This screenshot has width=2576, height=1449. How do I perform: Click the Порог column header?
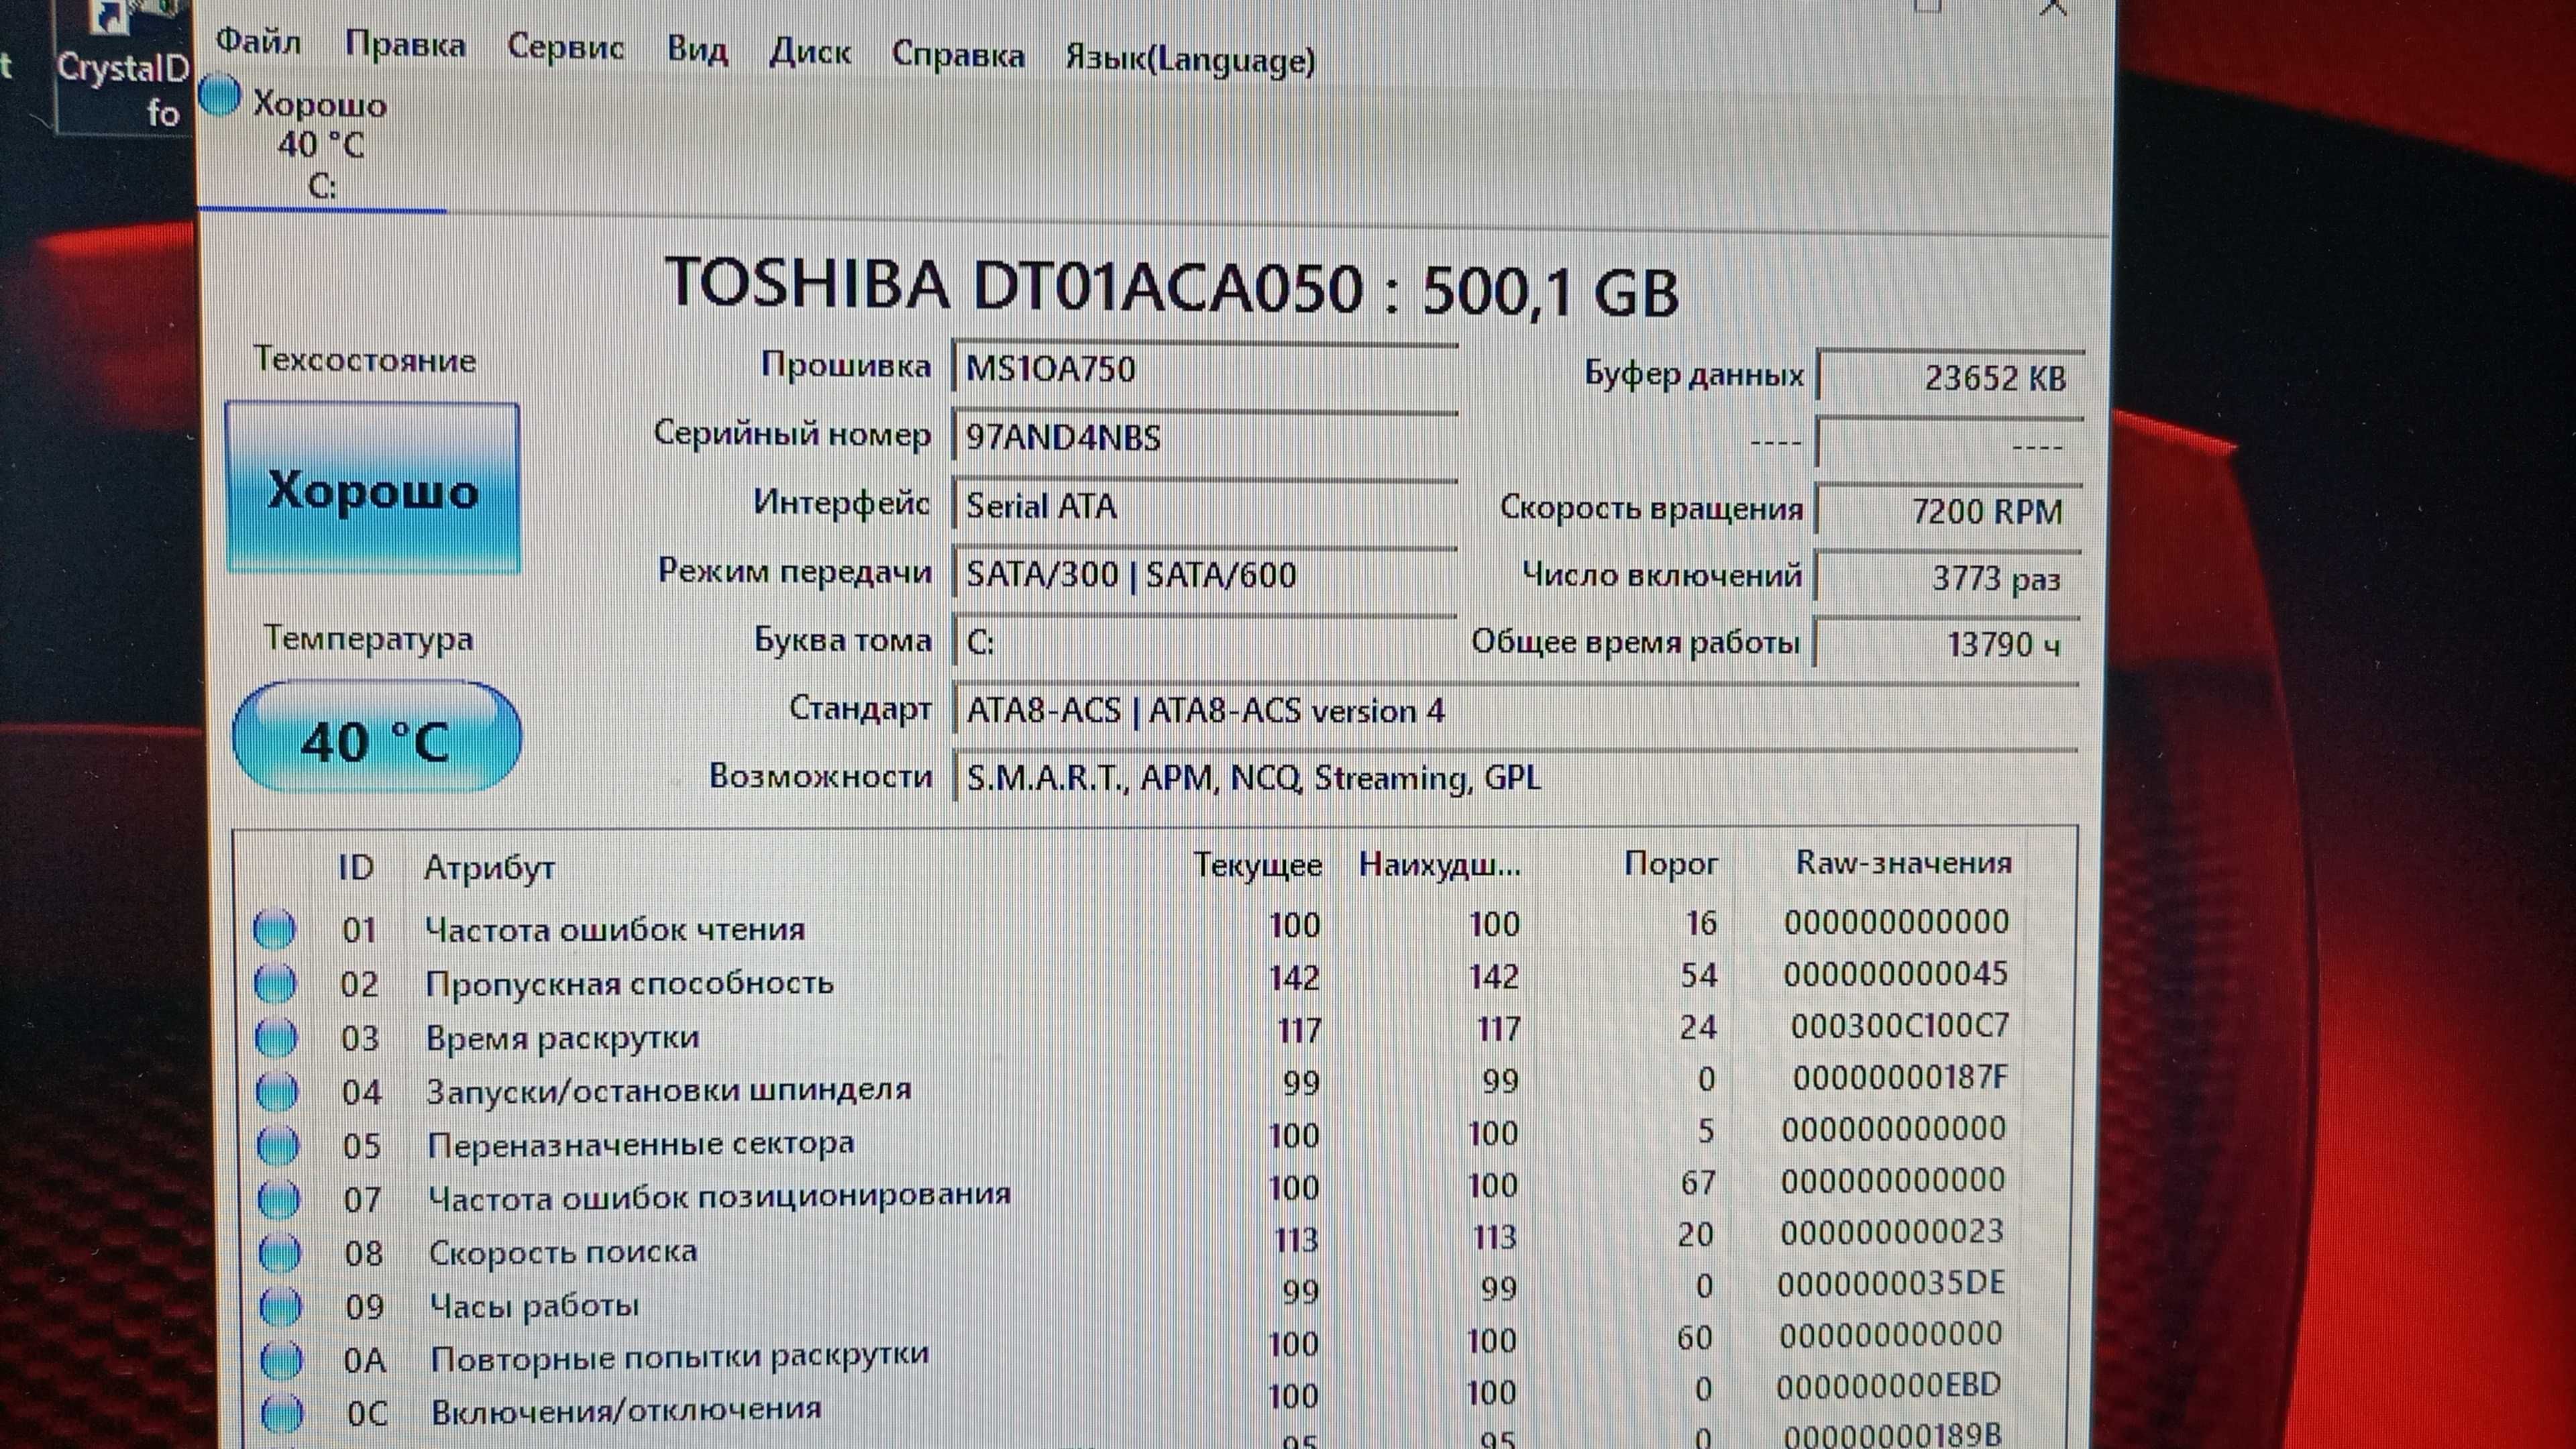coord(1670,863)
